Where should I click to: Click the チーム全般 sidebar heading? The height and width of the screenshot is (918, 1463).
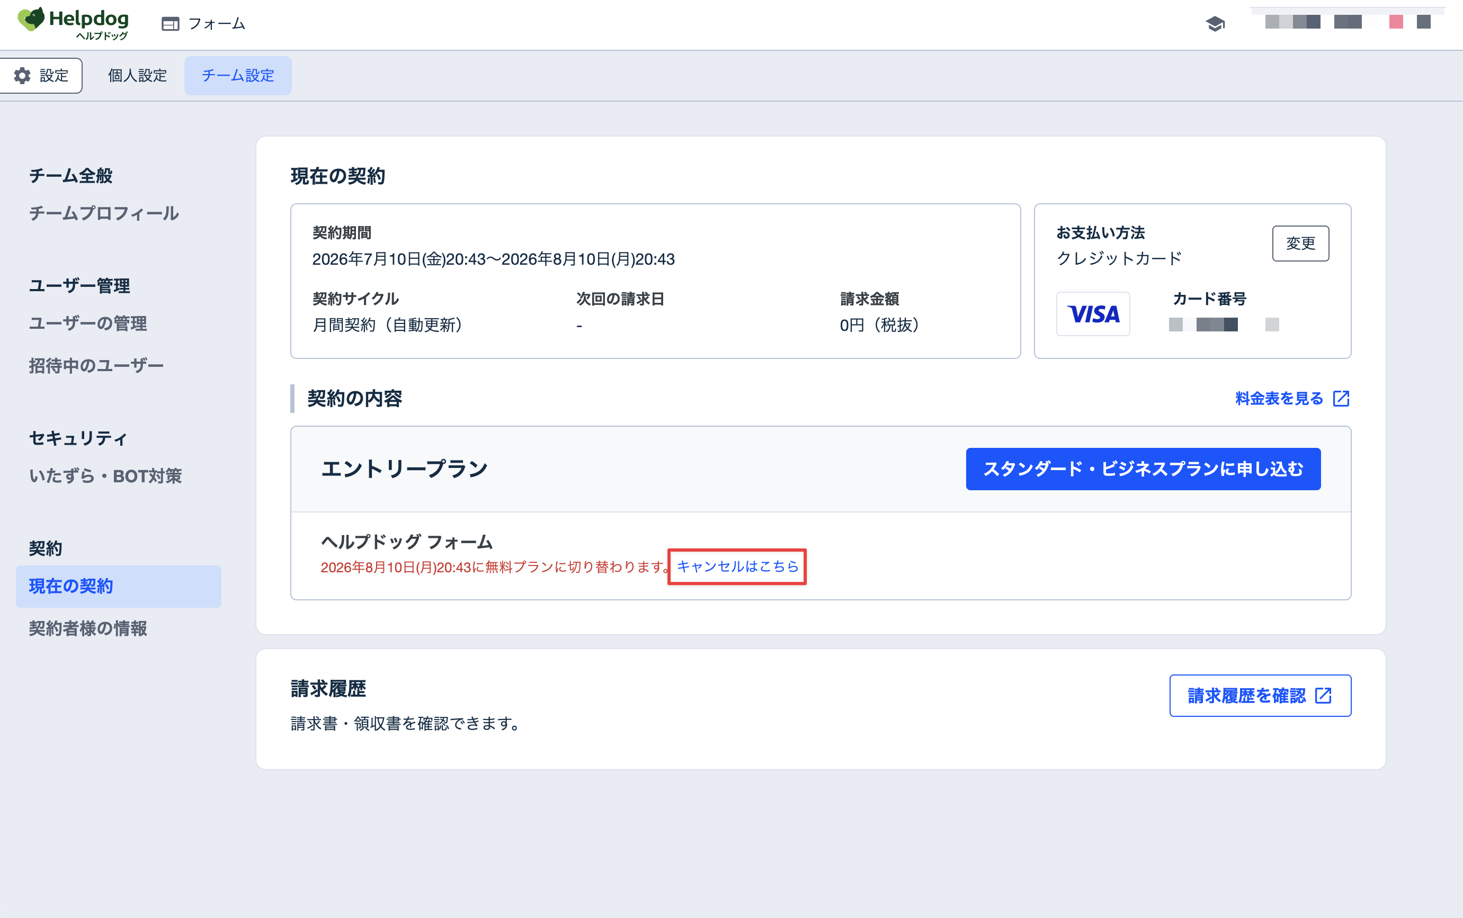point(70,175)
